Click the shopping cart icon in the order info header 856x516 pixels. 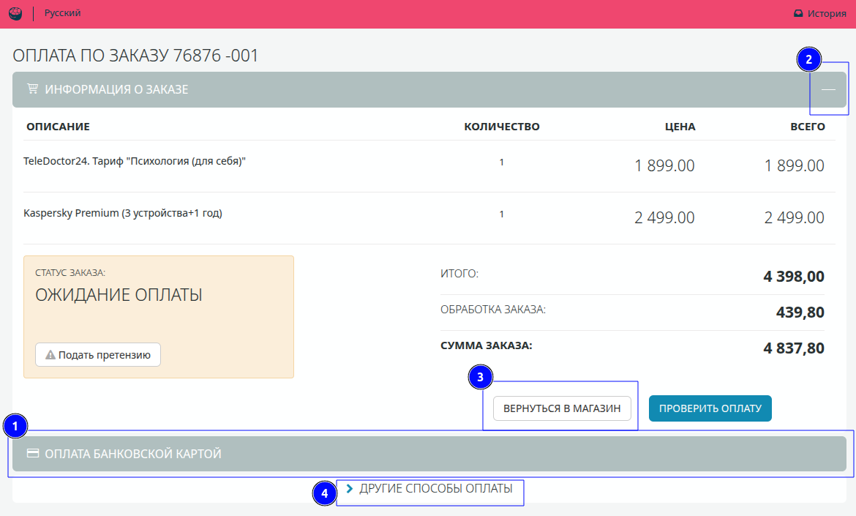click(x=32, y=89)
